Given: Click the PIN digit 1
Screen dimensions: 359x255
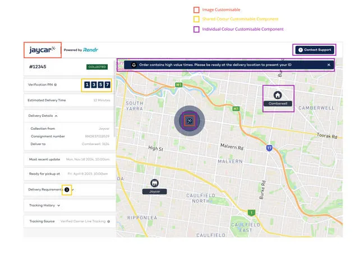Looking at the screenshot, I should click(x=87, y=84).
